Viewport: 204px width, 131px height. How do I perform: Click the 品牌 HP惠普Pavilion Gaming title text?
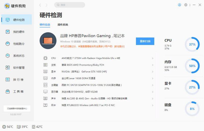pos(92,36)
